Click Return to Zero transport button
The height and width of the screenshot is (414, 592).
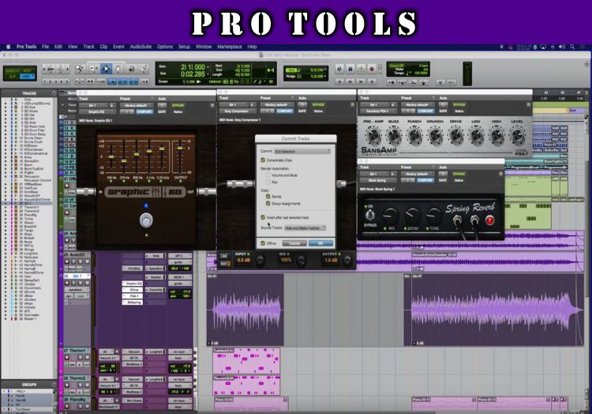(x=339, y=81)
